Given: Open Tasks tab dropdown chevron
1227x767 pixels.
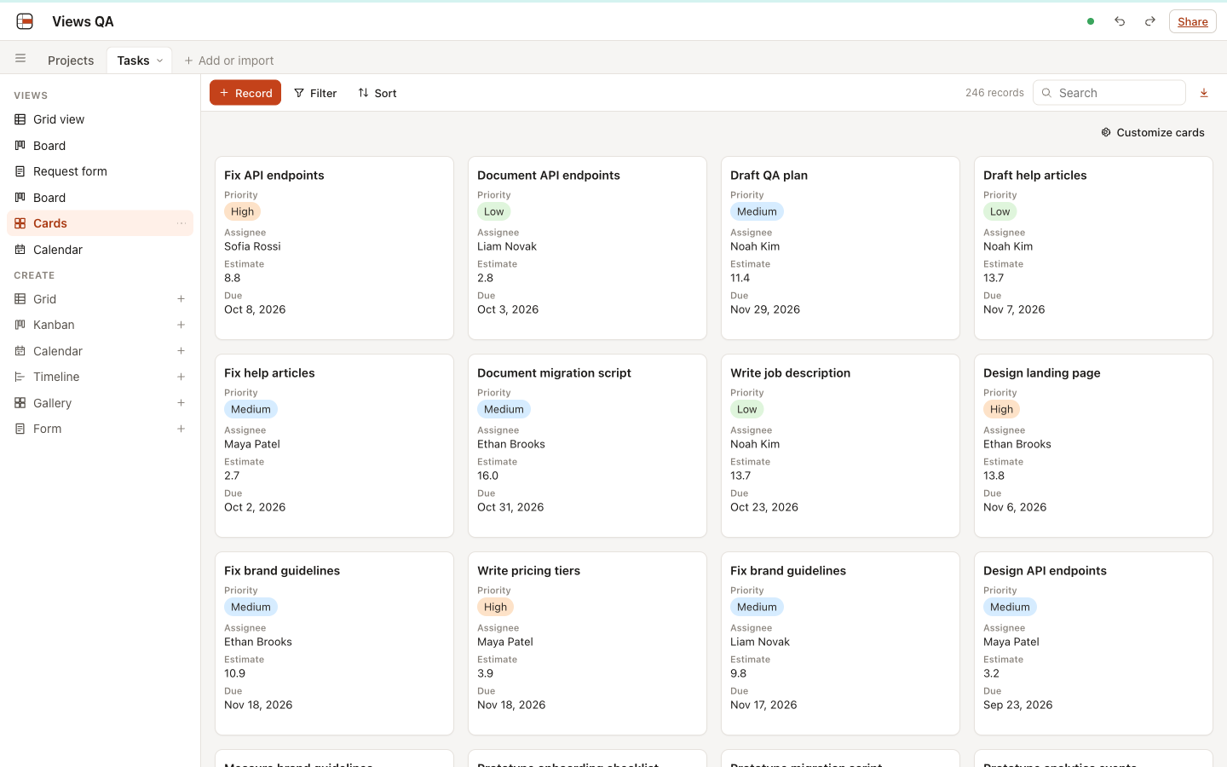Looking at the screenshot, I should [159, 61].
